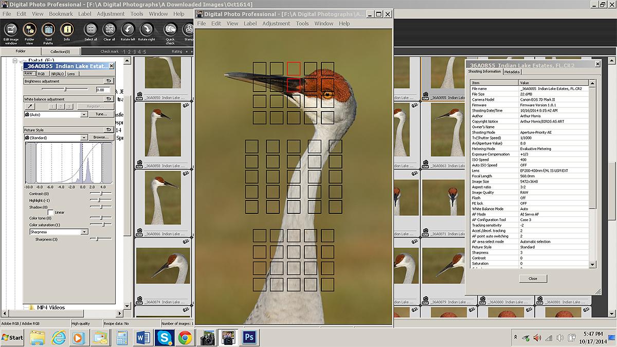Rotate left using the toolbar icon

(x=128, y=32)
